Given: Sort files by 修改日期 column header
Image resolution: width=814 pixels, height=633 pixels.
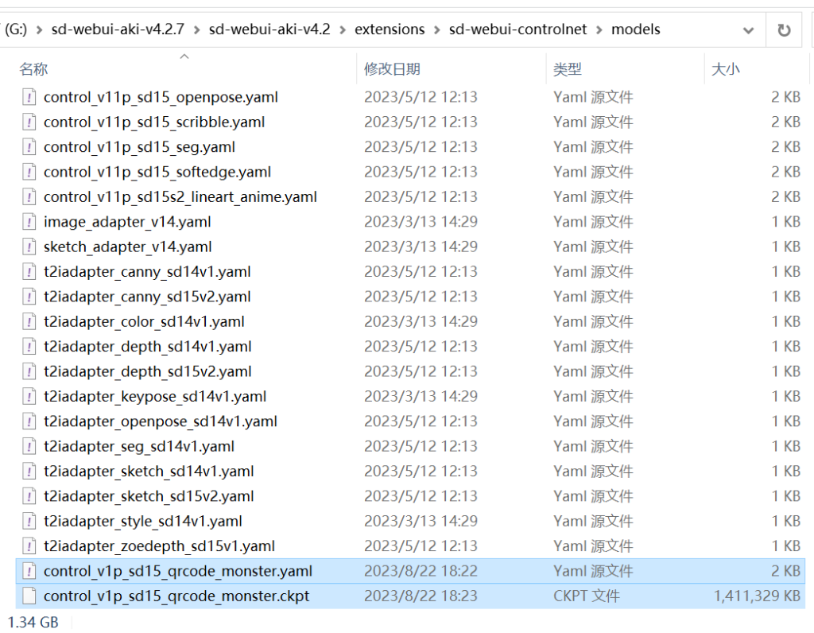Looking at the screenshot, I should pyautogui.click(x=392, y=70).
